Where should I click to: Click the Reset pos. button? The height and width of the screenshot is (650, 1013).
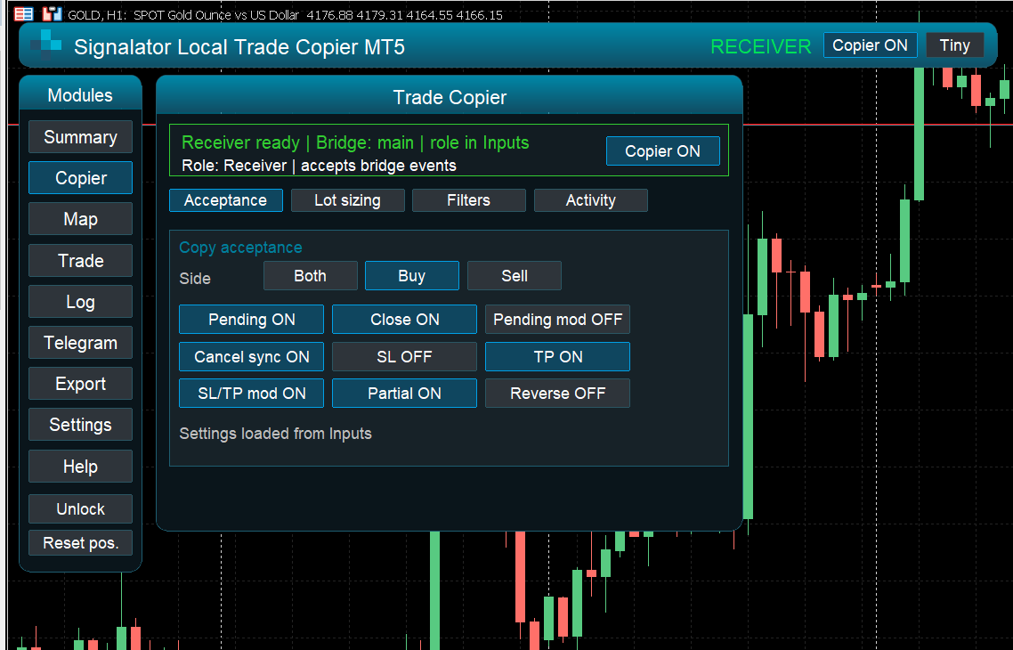[80, 543]
